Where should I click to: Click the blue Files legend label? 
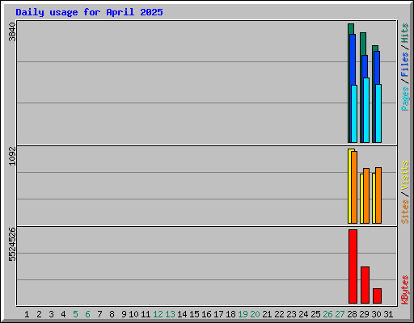point(404,65)
